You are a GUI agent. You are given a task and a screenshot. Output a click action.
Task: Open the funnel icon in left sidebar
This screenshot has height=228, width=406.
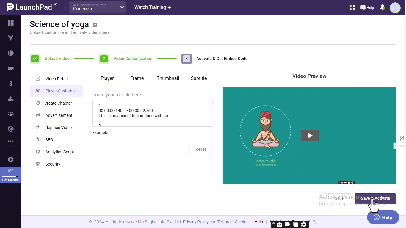coord(11,38)
